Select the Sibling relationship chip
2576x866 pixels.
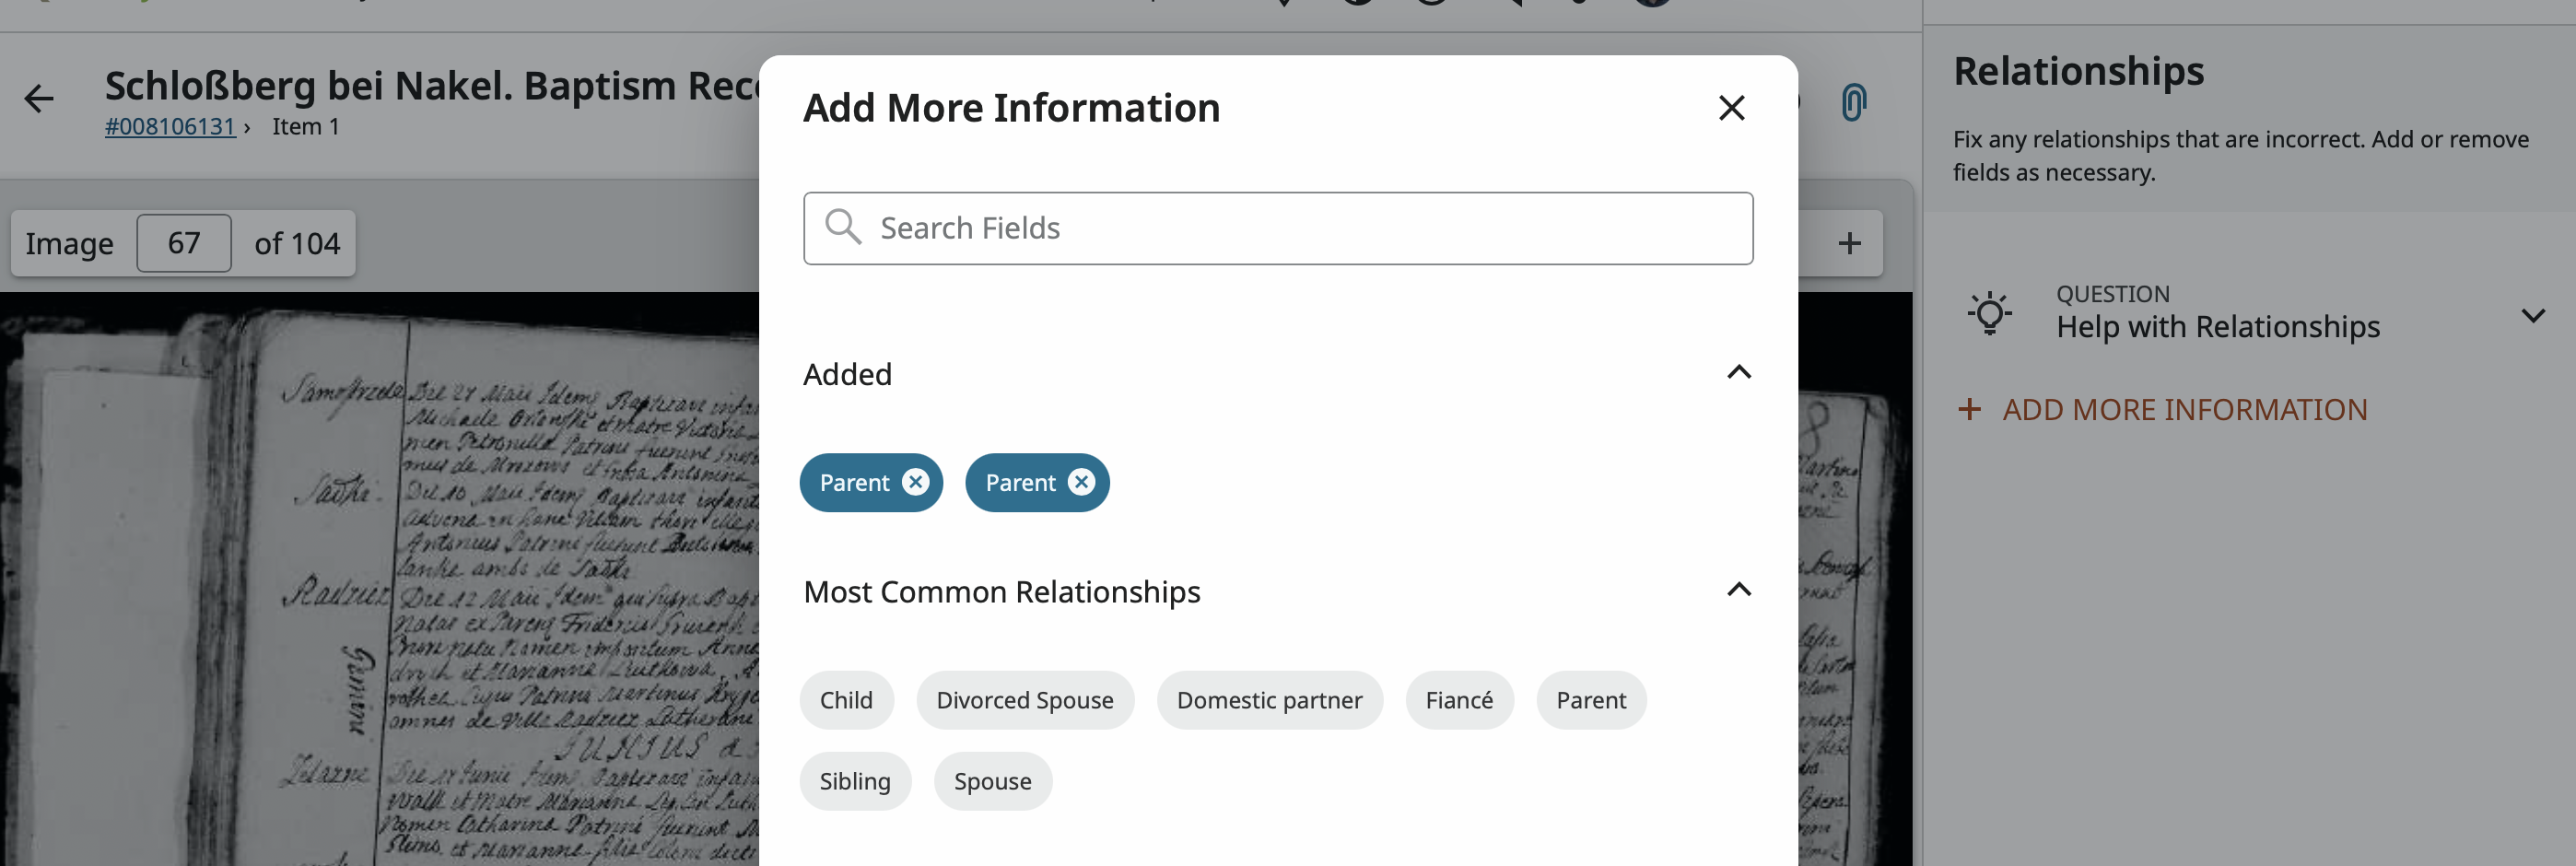point(855,781)
